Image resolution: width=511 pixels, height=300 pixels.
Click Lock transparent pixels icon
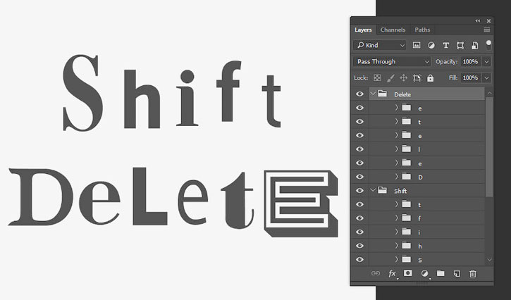[x=377, y=78]
